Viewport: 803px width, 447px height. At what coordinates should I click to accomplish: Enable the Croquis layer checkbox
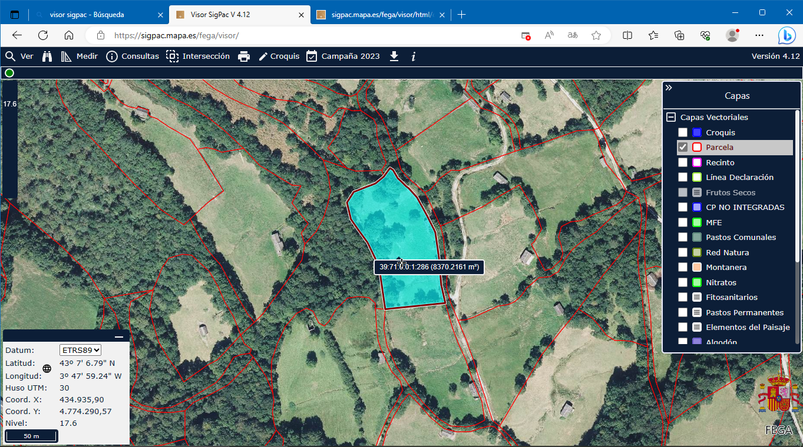(x=683, y=132)
